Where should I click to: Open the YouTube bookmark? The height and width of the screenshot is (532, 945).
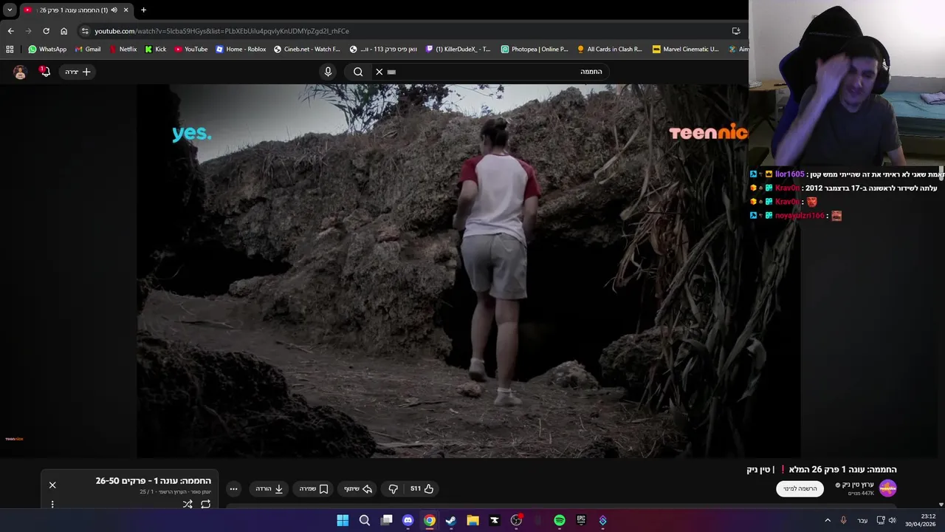tap(191, 50)
